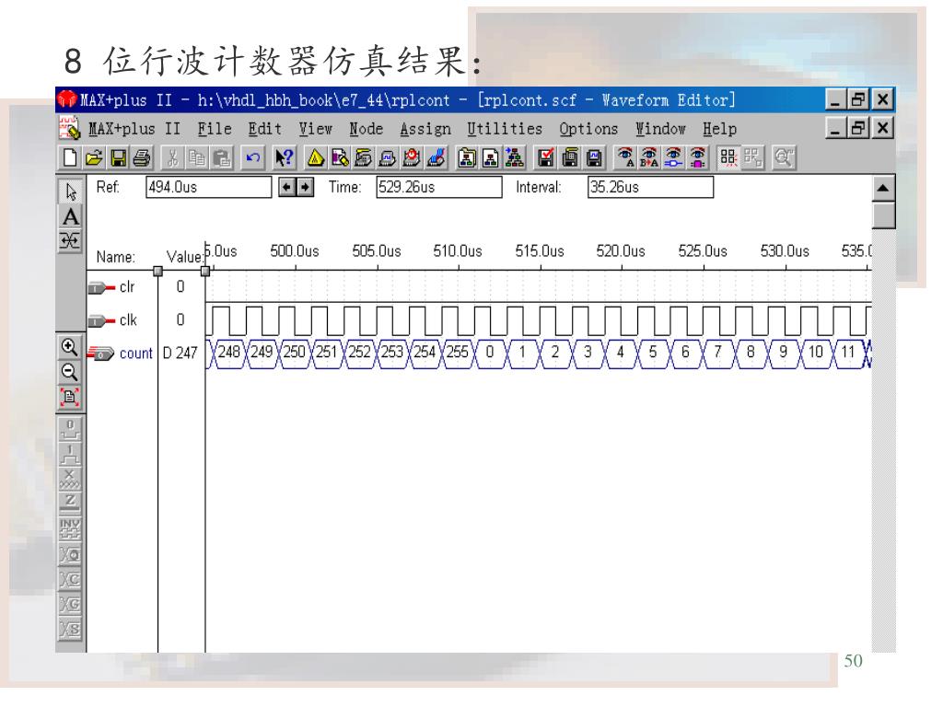The image size is (943, 707).
Task: Open the Node menu
Action: tap(366, 129)
